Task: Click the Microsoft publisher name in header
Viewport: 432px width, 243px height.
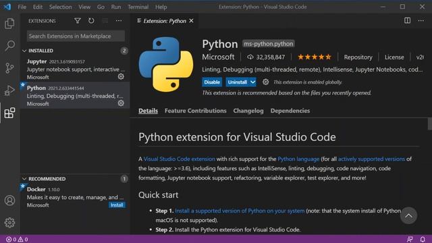Action: (218, 57)
